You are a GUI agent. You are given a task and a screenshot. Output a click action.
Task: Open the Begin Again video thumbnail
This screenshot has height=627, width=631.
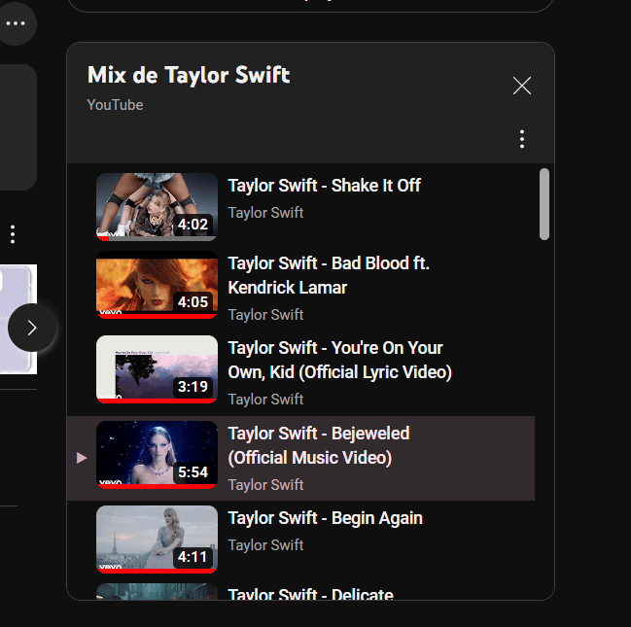157,540
